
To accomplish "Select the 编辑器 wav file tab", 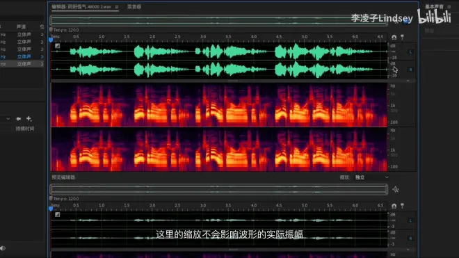I will click(x=81, y=6).
